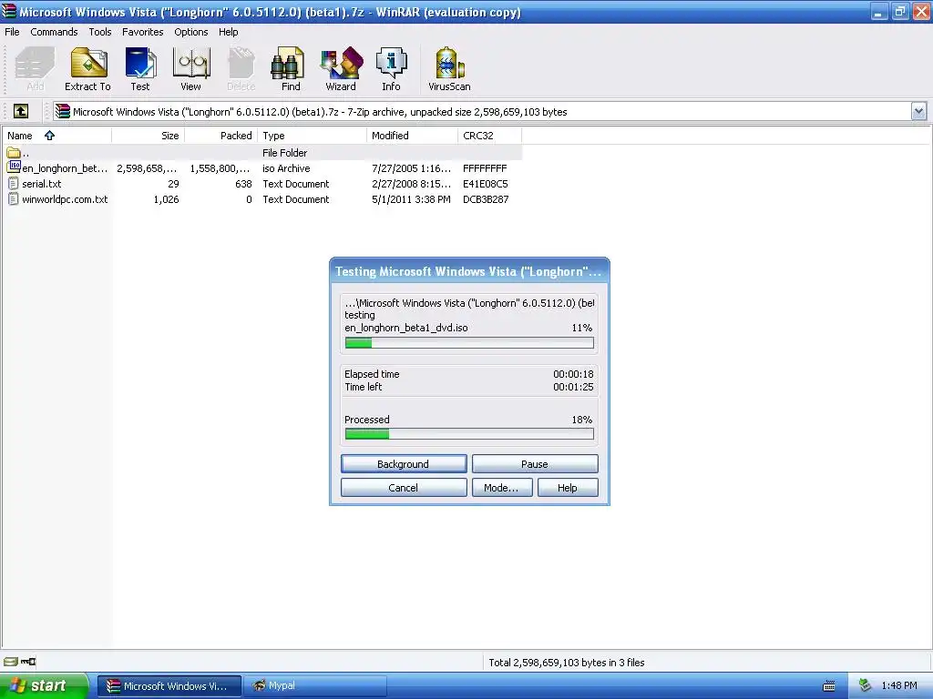
Task: Click the Help button in testing dialog
Action: [568, 488]
